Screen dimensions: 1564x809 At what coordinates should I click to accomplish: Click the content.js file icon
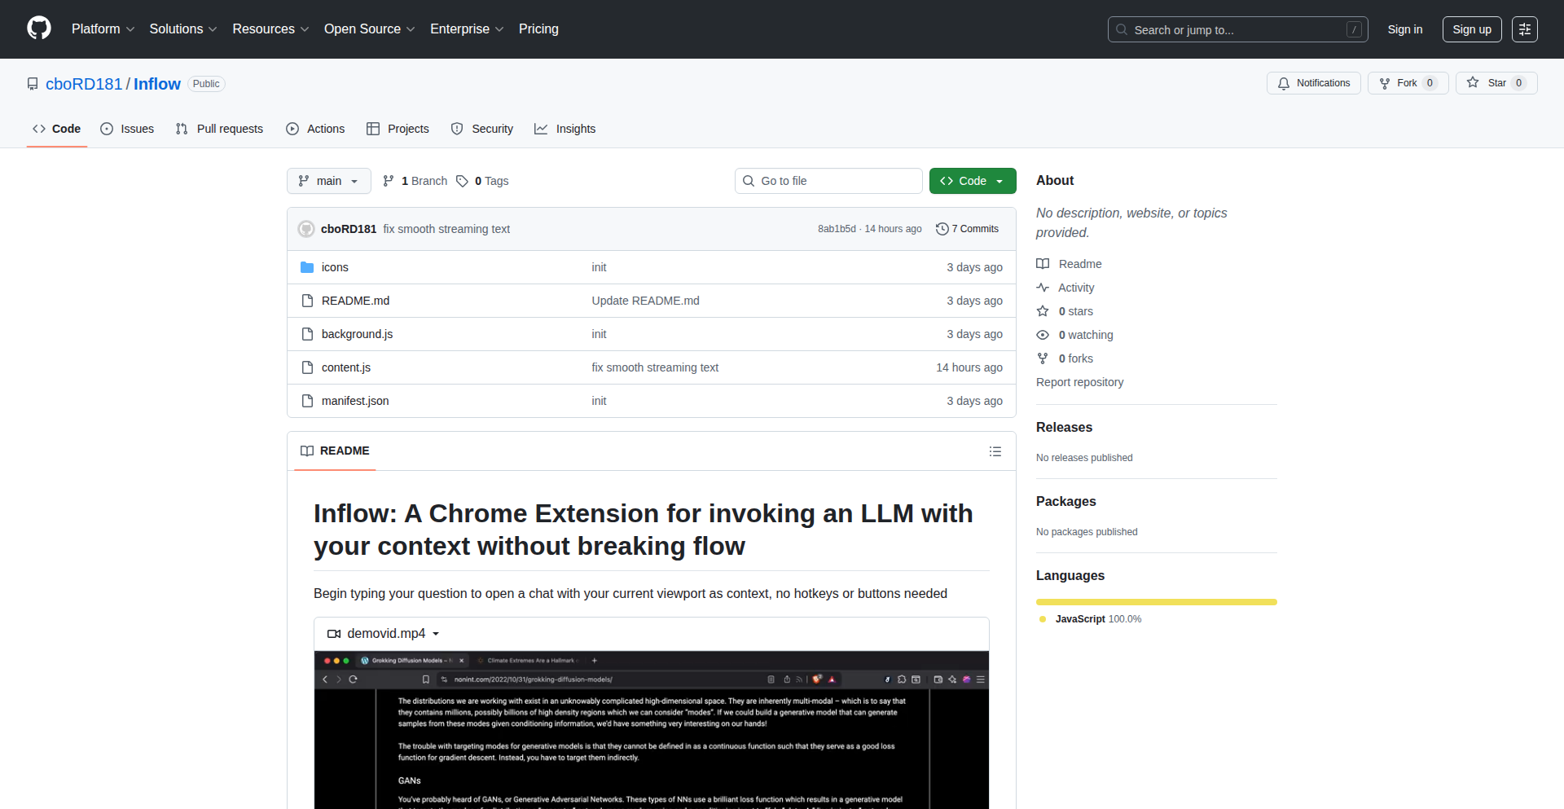pos(307,367)
